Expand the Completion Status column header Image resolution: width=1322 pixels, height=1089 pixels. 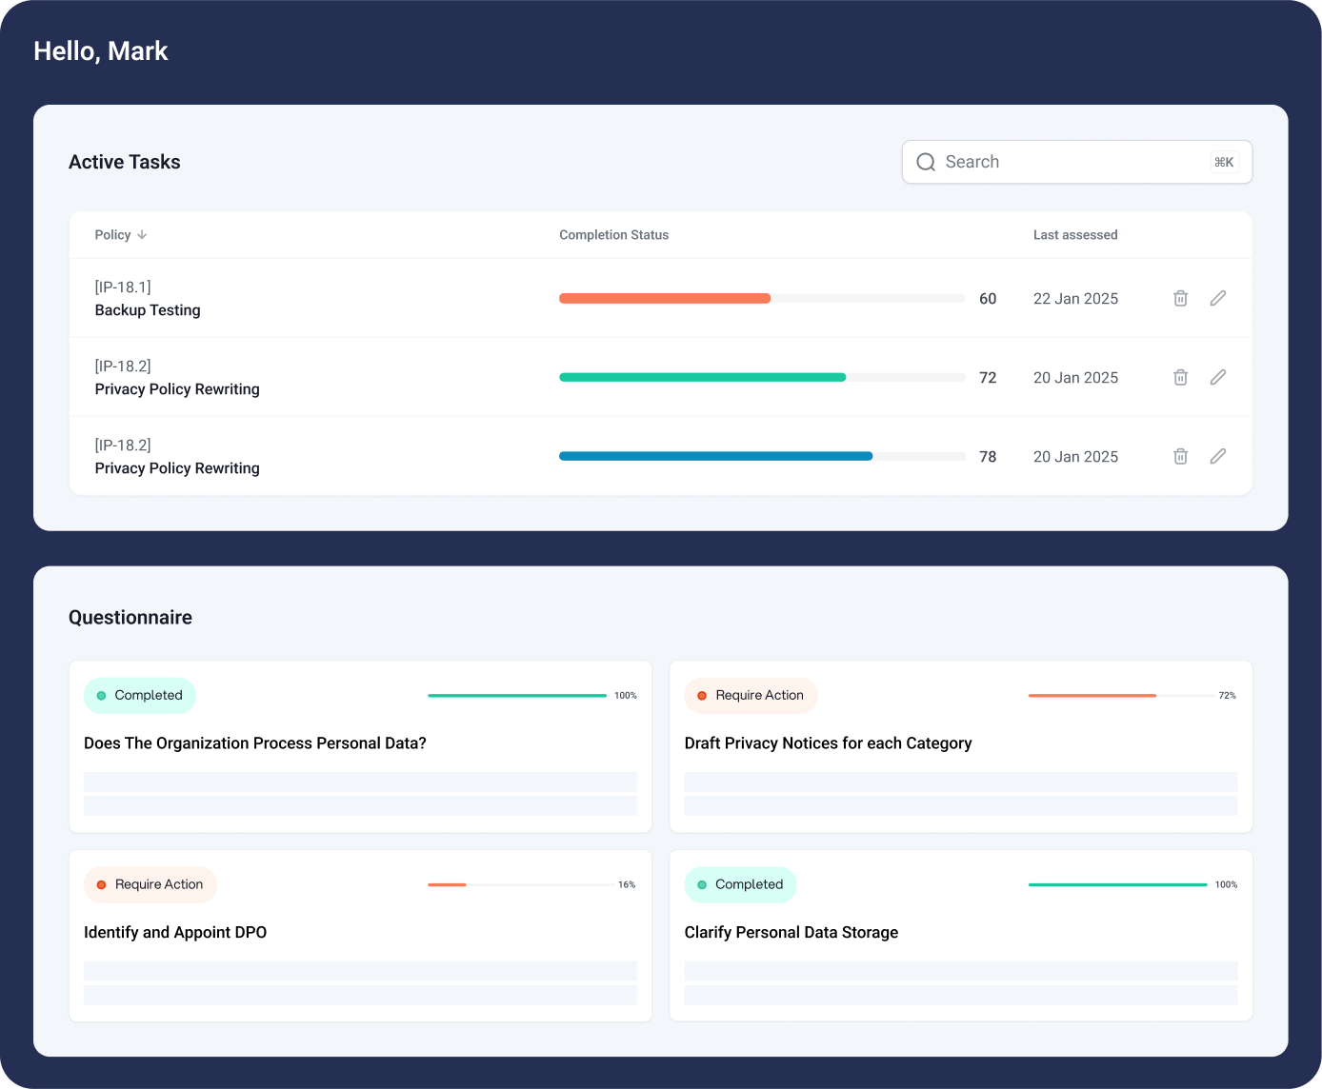pyautogui.click(x=614, y=234)
